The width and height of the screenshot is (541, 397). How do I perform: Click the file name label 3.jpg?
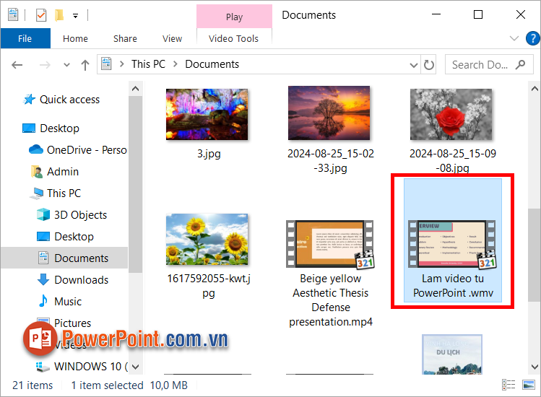(209, 154)
